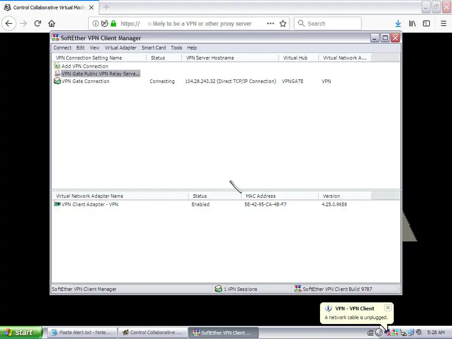Dismiss the network cable unplugged balloon

coord(388,308)
